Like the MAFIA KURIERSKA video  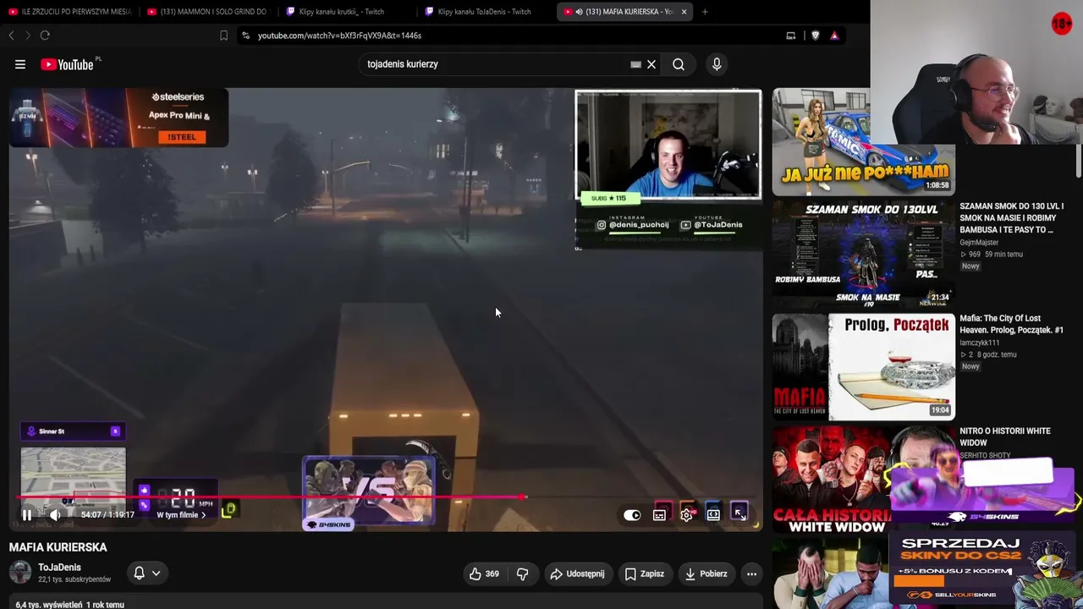[484, 573]
